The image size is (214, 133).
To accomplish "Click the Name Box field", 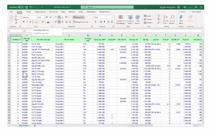I will (15, 31).
